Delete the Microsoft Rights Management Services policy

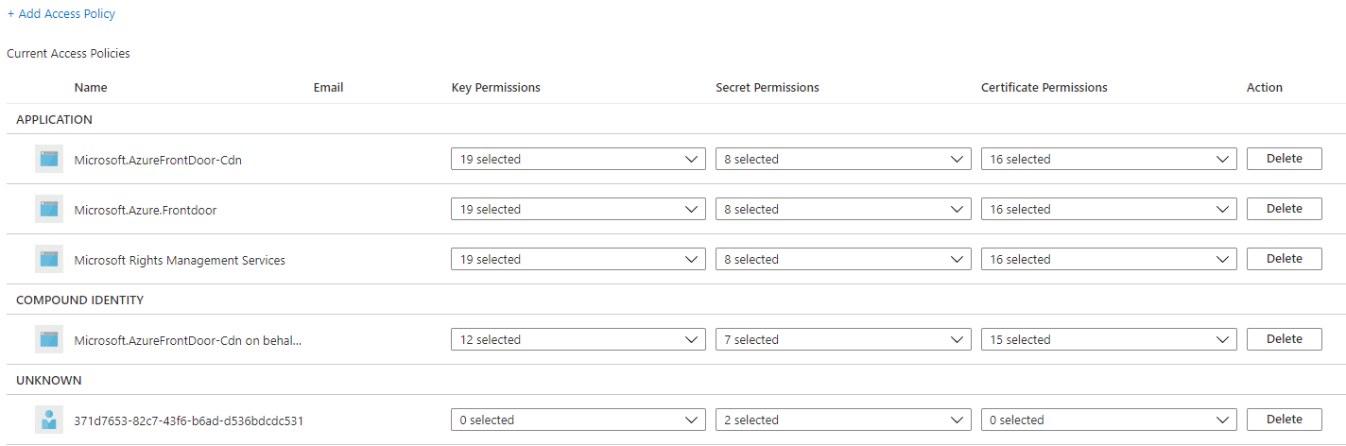pos(1284,259)
